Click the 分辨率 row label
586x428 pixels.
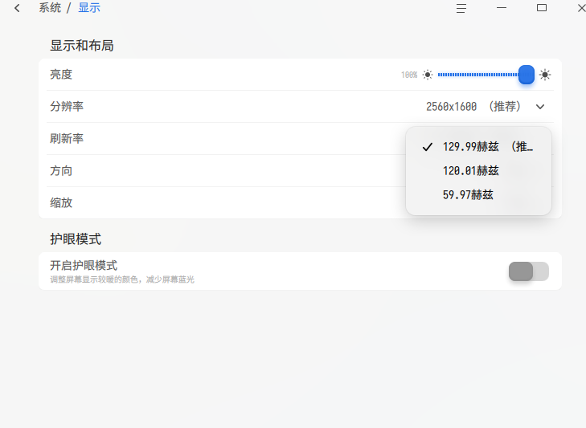coord(67,107)
